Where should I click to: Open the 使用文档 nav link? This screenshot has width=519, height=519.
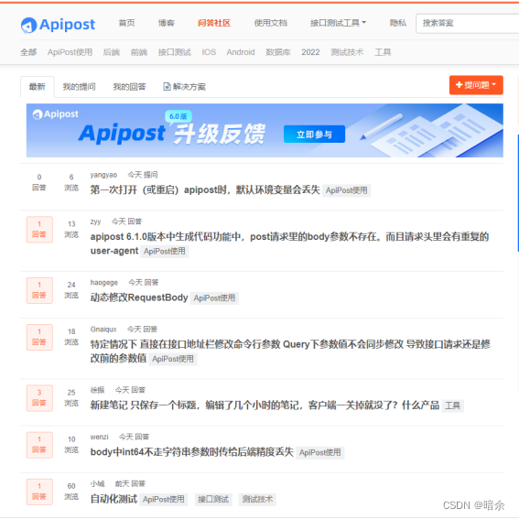270,23
